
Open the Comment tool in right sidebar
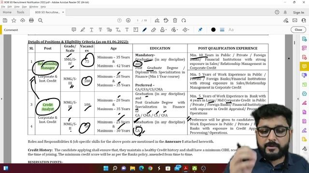304,66
